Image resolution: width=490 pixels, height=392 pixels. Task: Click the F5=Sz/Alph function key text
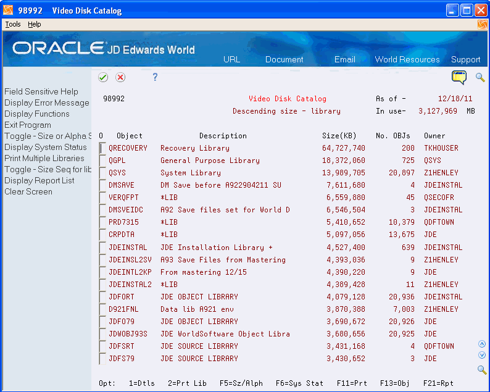coord(241,383)
